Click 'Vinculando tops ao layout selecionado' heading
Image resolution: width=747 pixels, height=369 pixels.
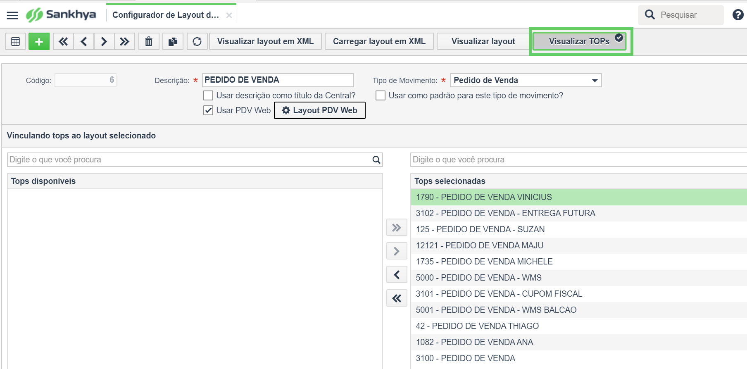click(81, 136)
